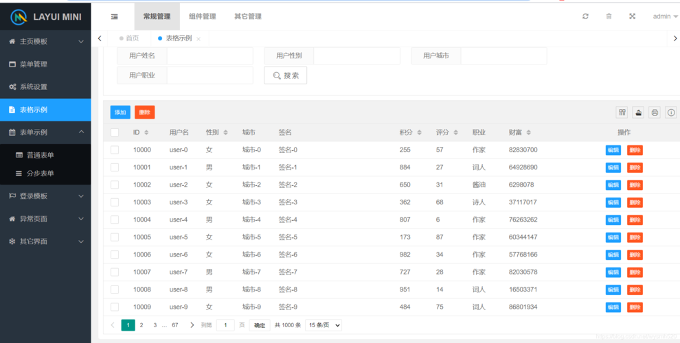Check the row checkbox for user-3
The width and height of the screenshot is (680, 343).
115,202
